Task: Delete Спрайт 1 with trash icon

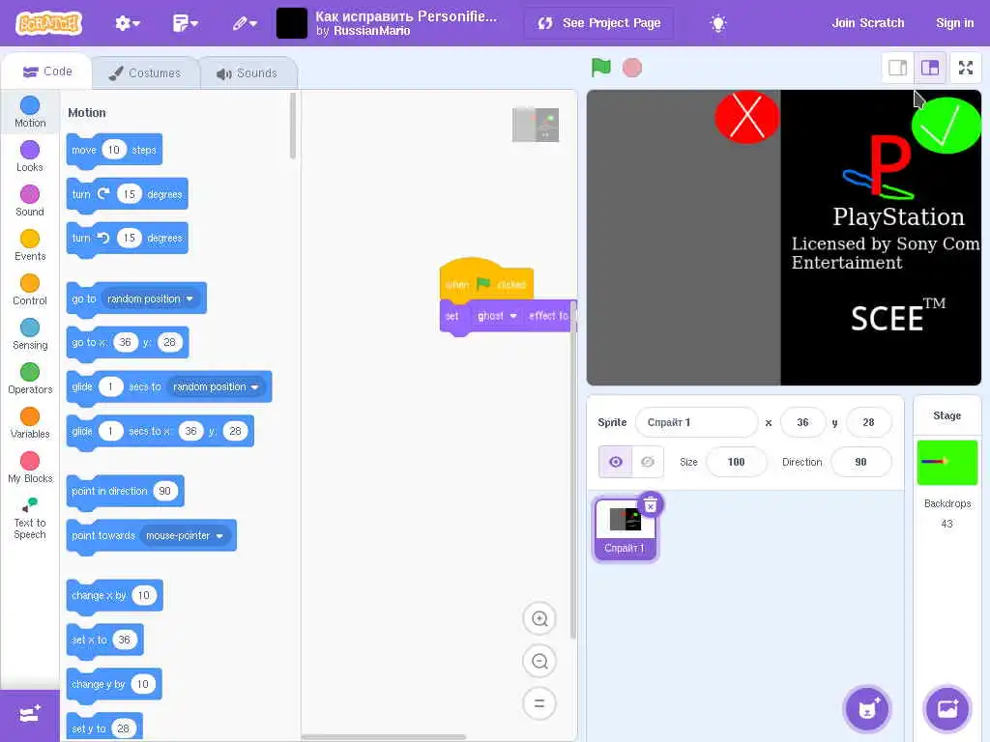Action: (x=650, y=504)
